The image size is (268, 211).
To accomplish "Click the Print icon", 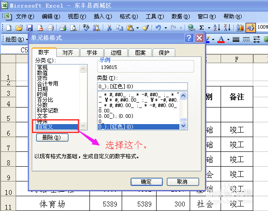I will (x=63, y=28).
